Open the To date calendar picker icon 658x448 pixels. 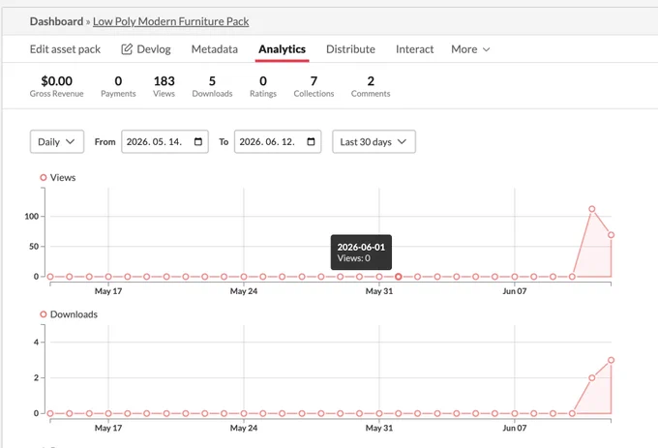coord(311,142)
